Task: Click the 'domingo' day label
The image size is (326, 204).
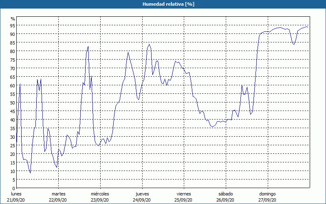Action: [267, 194]
